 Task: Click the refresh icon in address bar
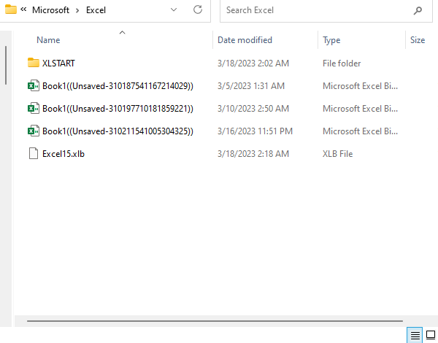pos(198,9)
